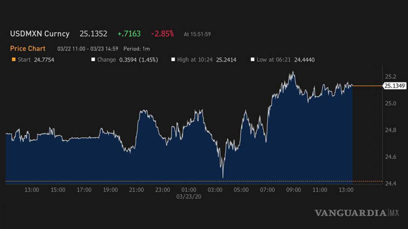Click the current price marker 25.1349
The image size is (408, 229).
396,86
